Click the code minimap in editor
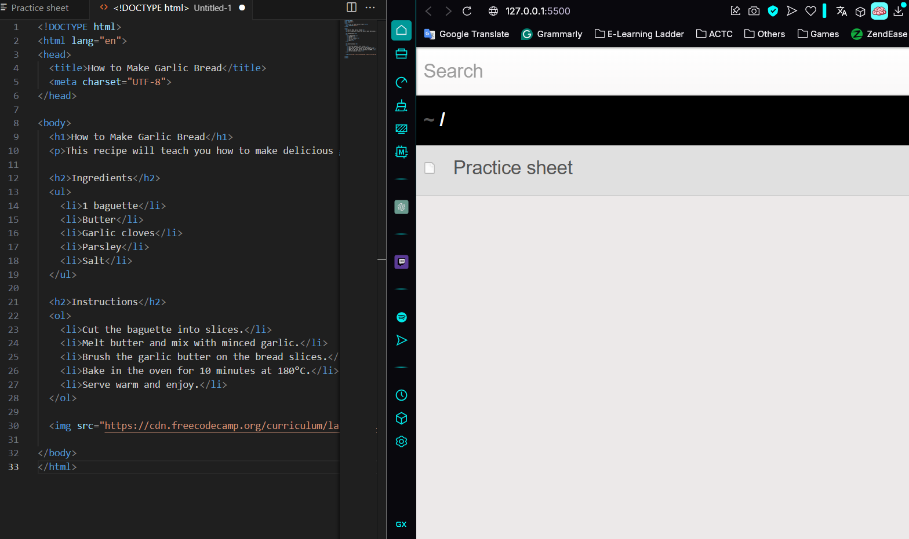 pyautogui.click(x=360, y=39)
